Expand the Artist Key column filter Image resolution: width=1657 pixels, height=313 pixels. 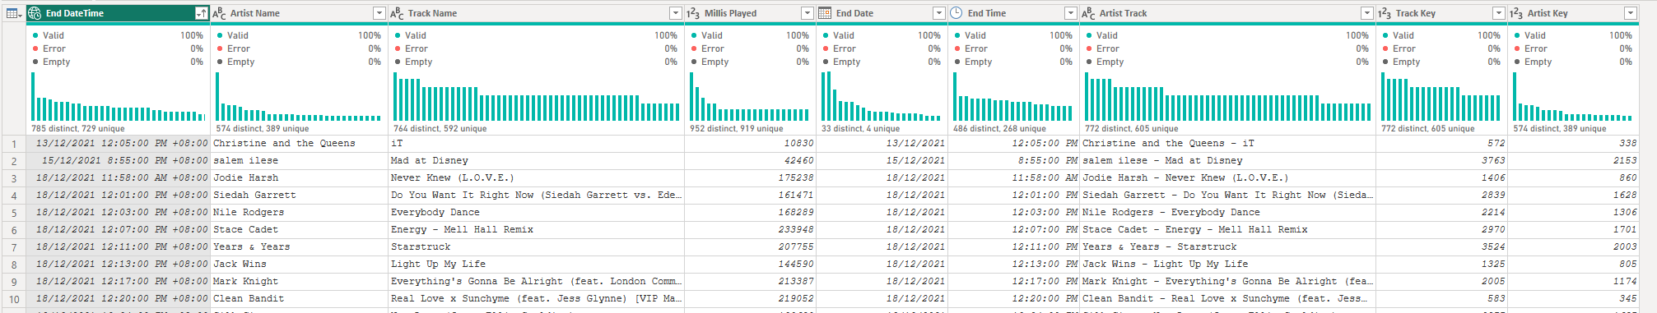[x=1630, y=13]
